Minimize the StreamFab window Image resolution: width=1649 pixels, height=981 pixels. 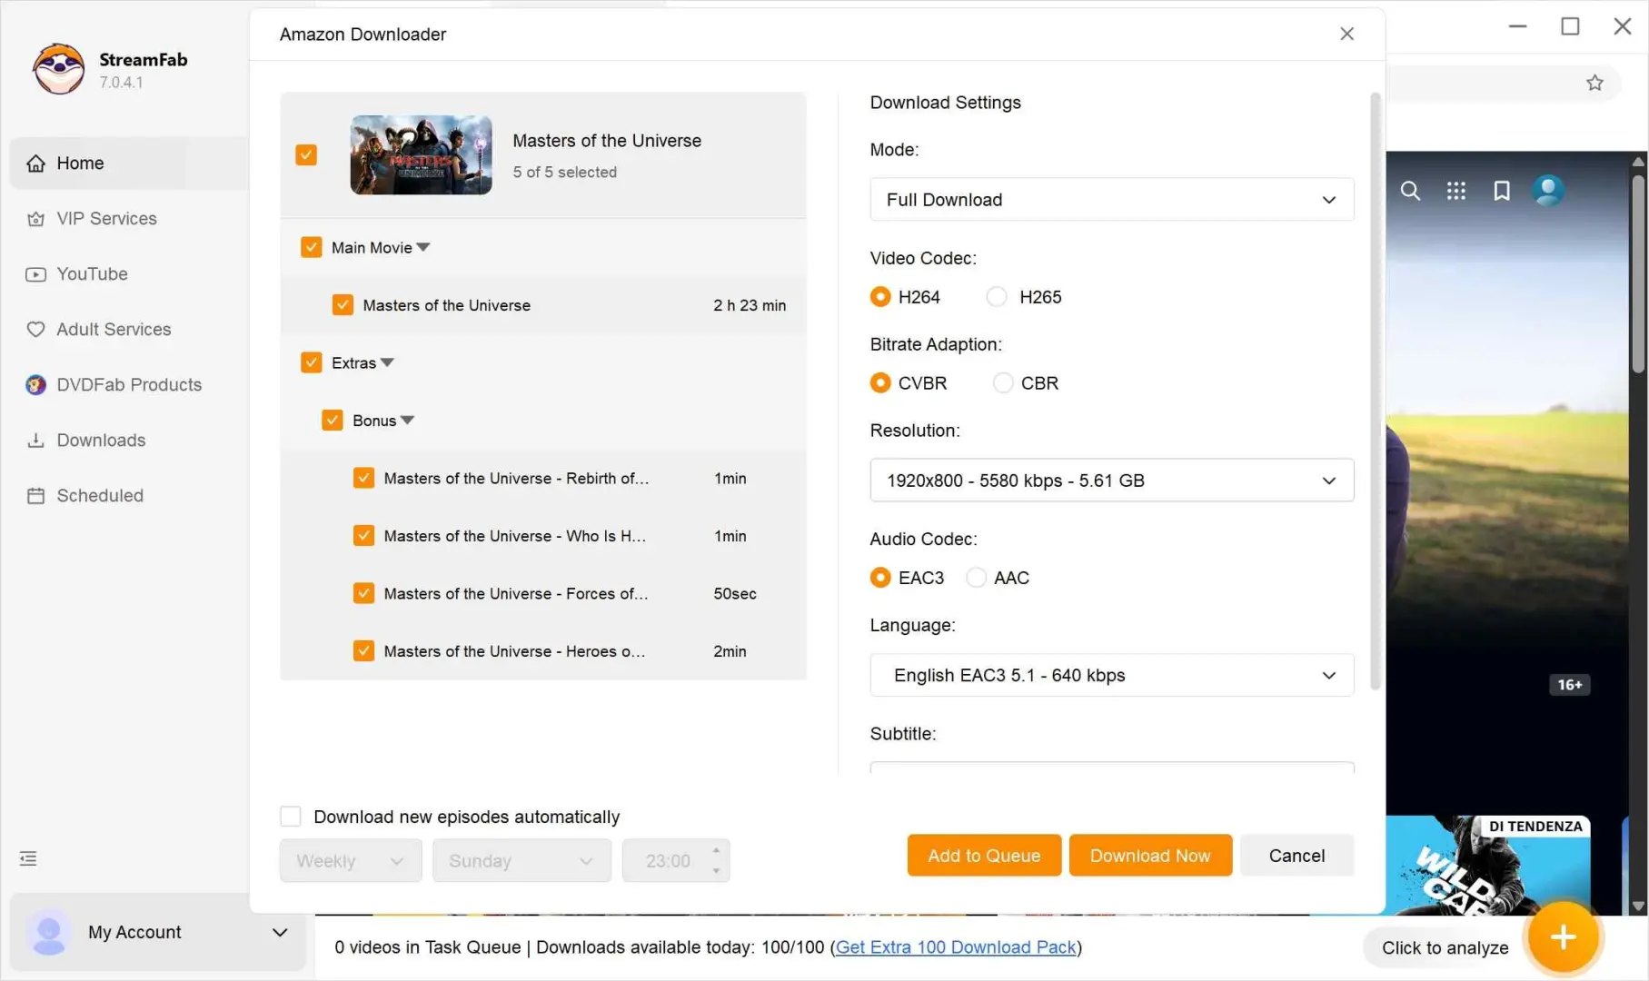(x=1517, y=26)
